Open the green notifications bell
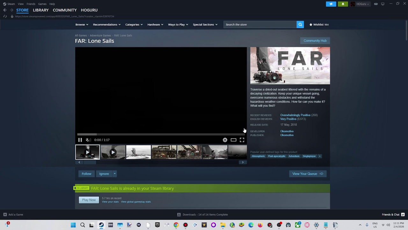408x230 pixels. (343, 4)
